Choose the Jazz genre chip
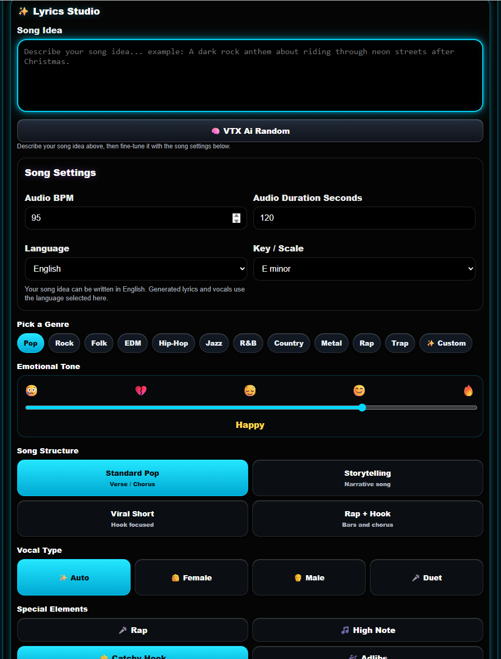 214,343
